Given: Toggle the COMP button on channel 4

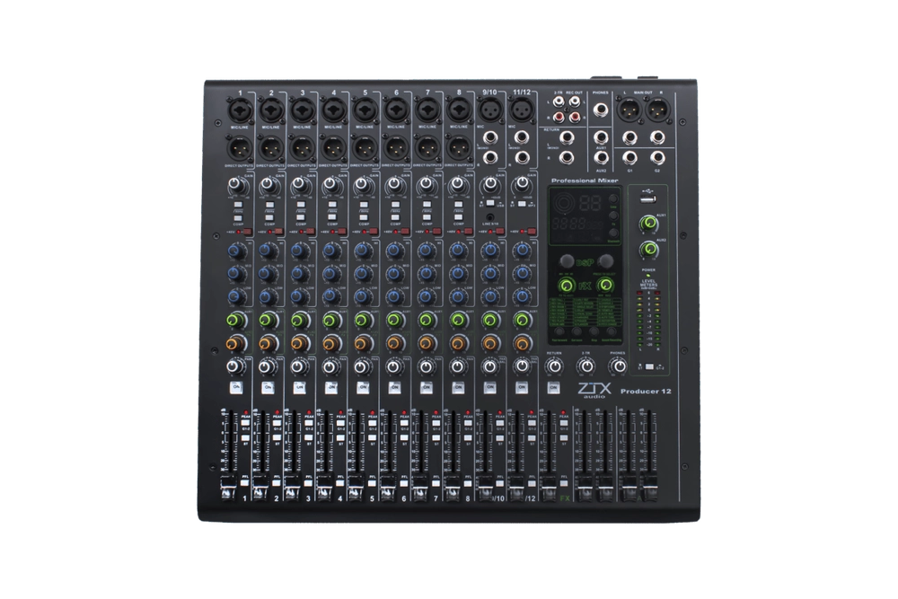Looking at the screenshot, I should click(333, 219).
